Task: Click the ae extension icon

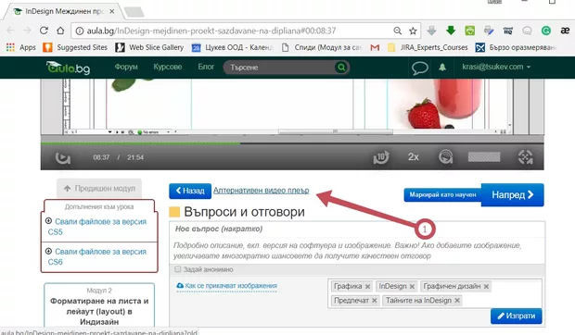Action: [x=565, y=31]
